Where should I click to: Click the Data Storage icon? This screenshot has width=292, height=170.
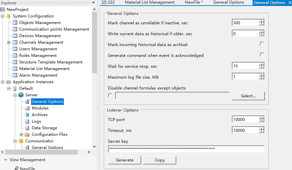[x=27, y=128]
